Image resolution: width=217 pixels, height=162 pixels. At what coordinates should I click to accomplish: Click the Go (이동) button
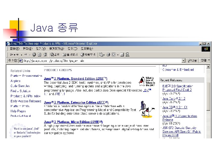click(x=192, y=61)
